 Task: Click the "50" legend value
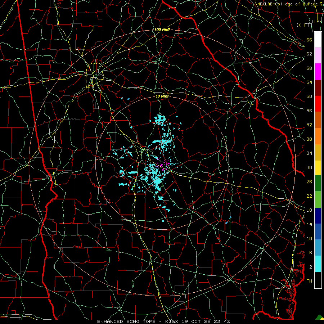coord(309,96)
